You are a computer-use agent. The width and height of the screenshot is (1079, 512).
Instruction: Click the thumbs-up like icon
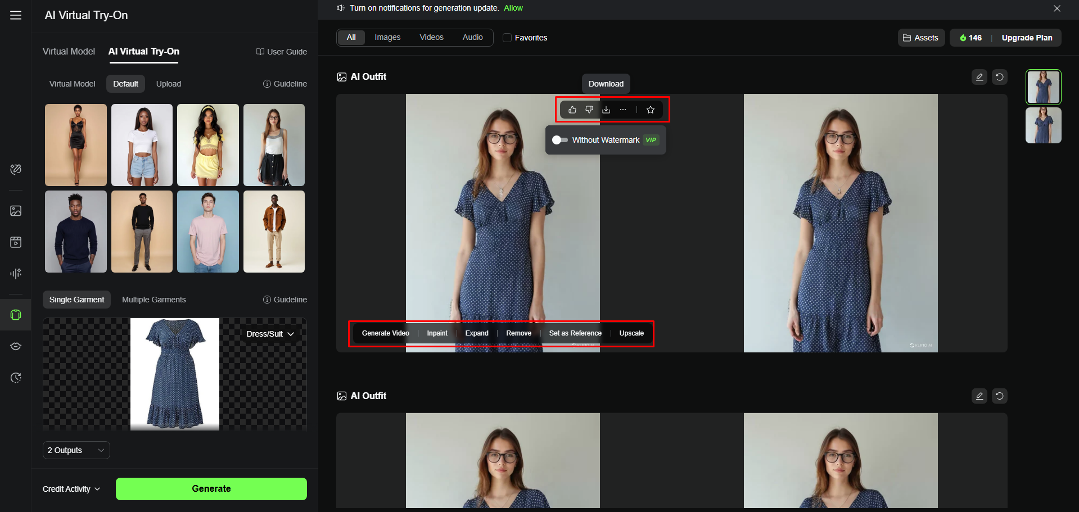572,110
